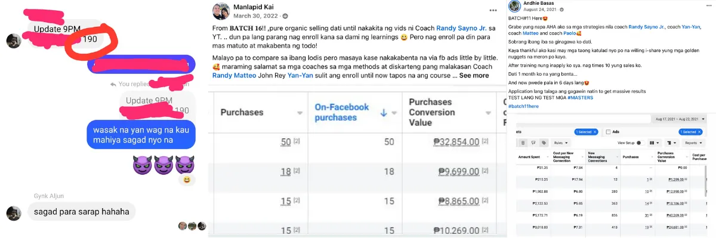This screenshot has height=238, width=716.
Task: Click the seen-by avatars under the last chat message
Action: click(192, 226)
